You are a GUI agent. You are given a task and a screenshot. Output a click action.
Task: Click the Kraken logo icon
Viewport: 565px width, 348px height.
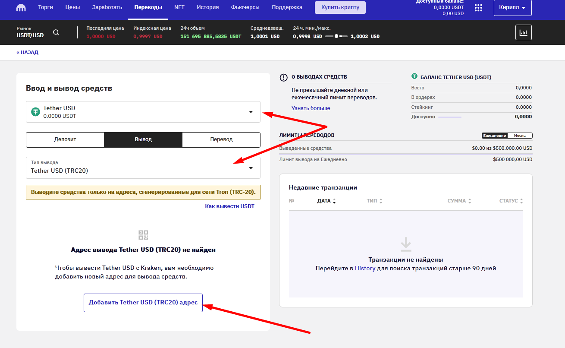click(21, 8)
